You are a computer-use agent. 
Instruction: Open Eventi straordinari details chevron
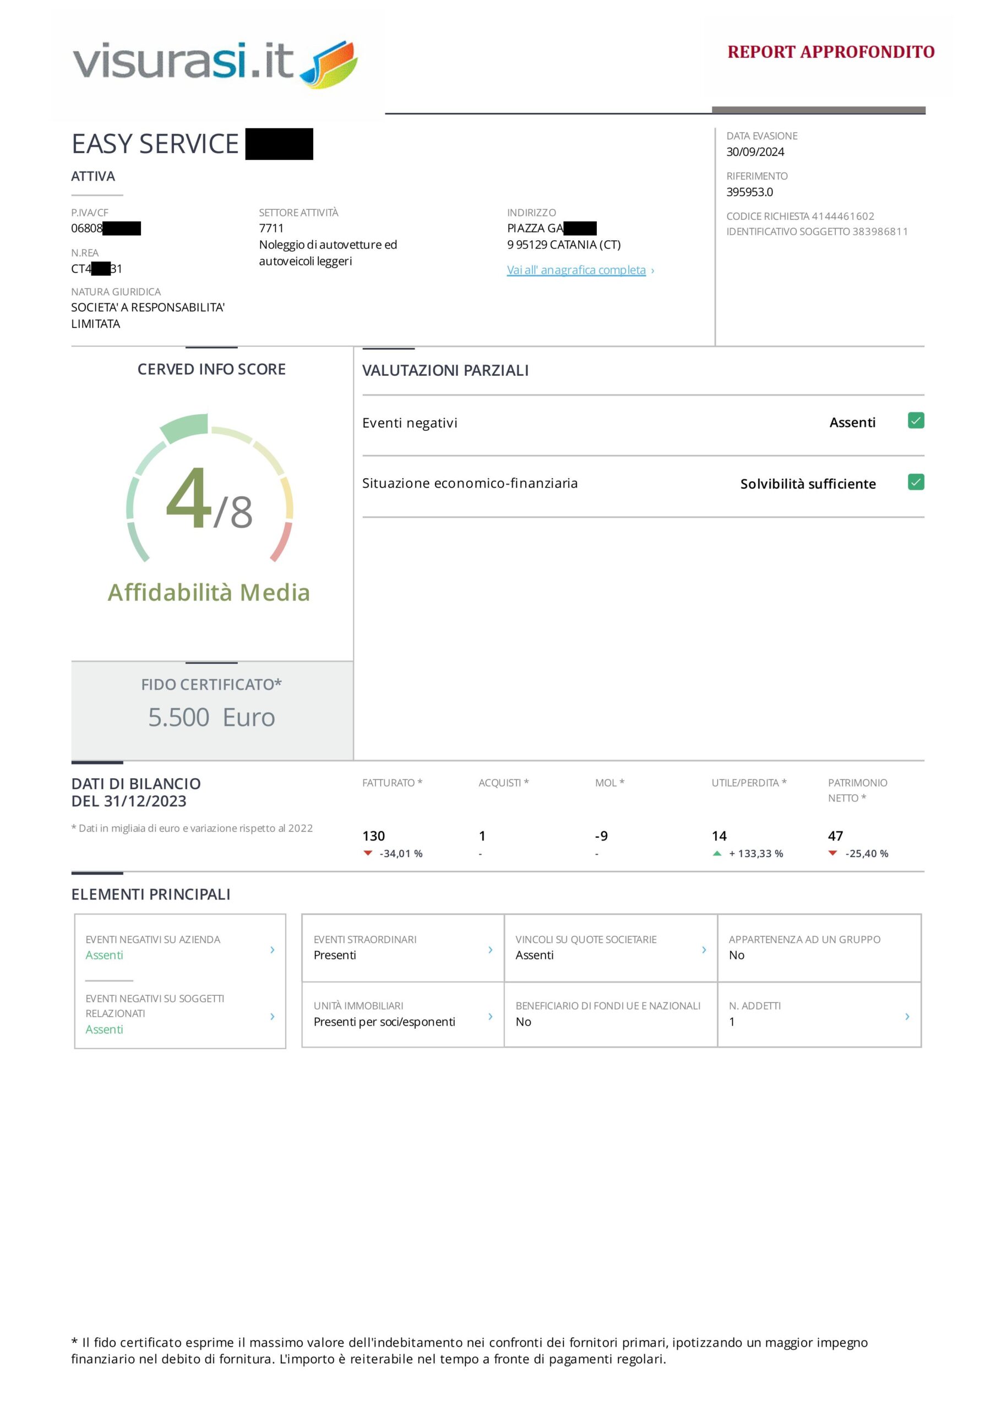490,950
